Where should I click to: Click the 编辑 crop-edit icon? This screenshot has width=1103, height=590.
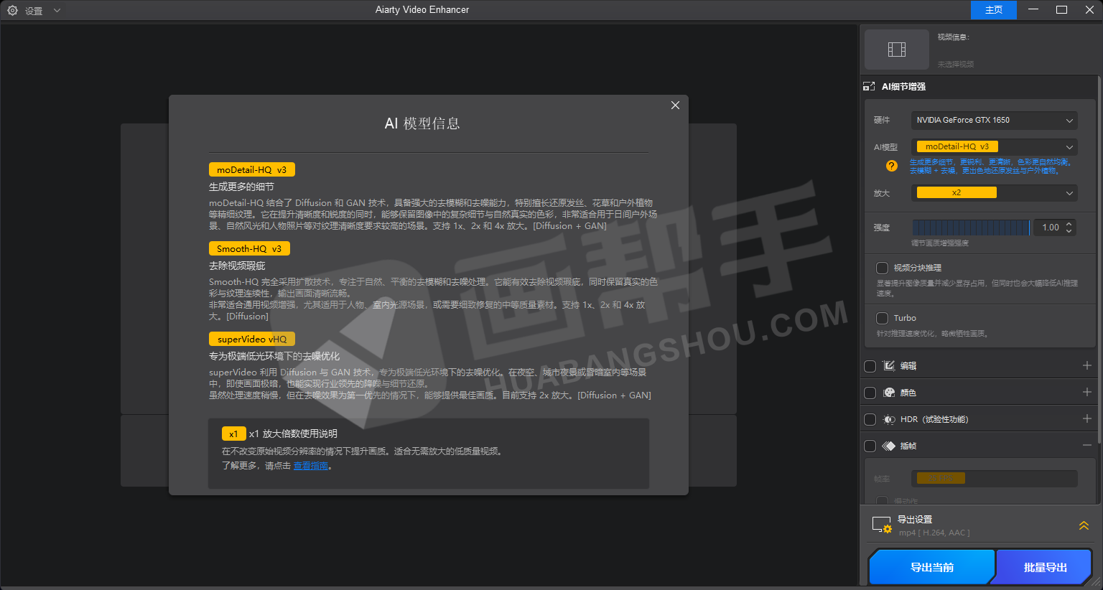point(889,366)
